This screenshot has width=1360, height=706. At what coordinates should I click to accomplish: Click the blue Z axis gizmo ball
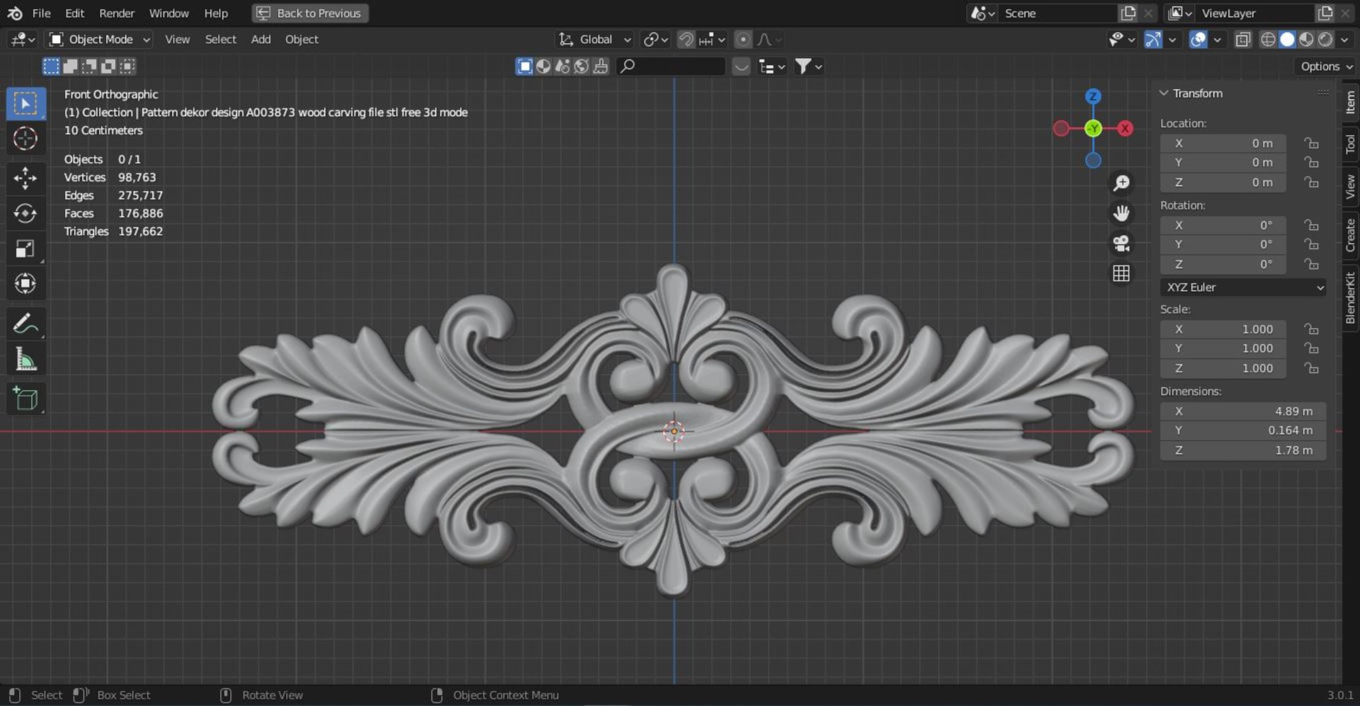click(1093, 96)
